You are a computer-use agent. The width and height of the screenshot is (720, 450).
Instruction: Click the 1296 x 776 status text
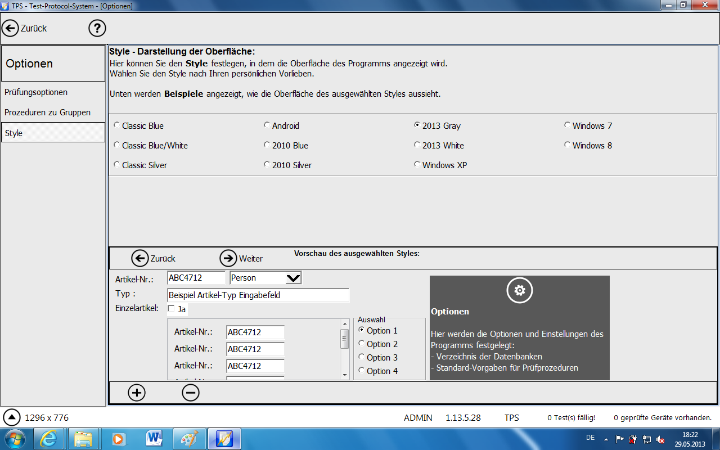click(x=47, y=417)
